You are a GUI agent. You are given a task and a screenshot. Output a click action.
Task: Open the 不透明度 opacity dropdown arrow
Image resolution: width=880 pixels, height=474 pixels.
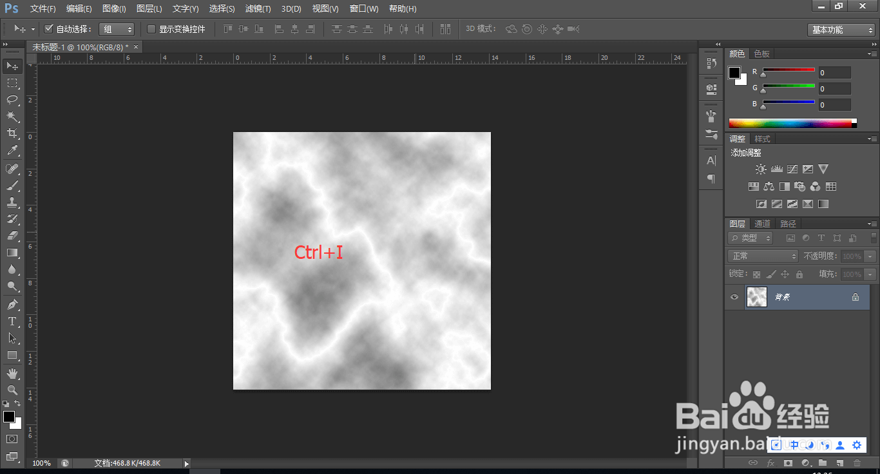(871, 256)
